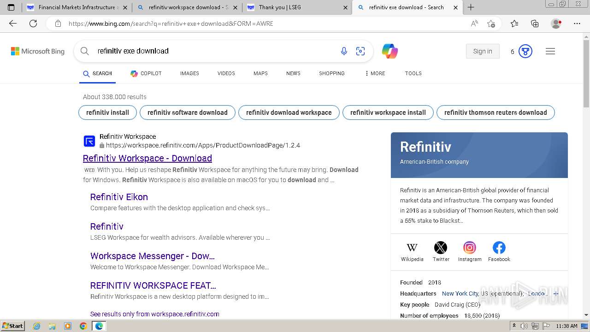590x332 pixels.
Task: Click Refinitiv Workspace site favicon
Action: [89, 141]
